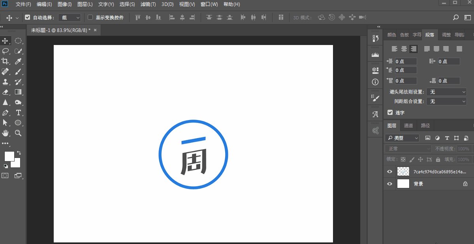Select the Clone Stamp tool
Image resolution: width=474 pixels, height=244 pixels.
6,82
